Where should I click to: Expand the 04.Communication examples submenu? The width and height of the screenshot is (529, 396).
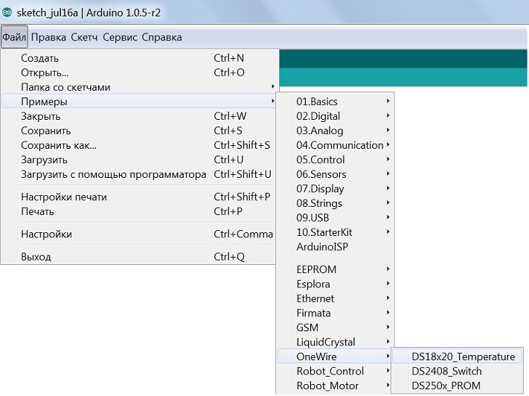pyautogui.click(x=340, y=145)
